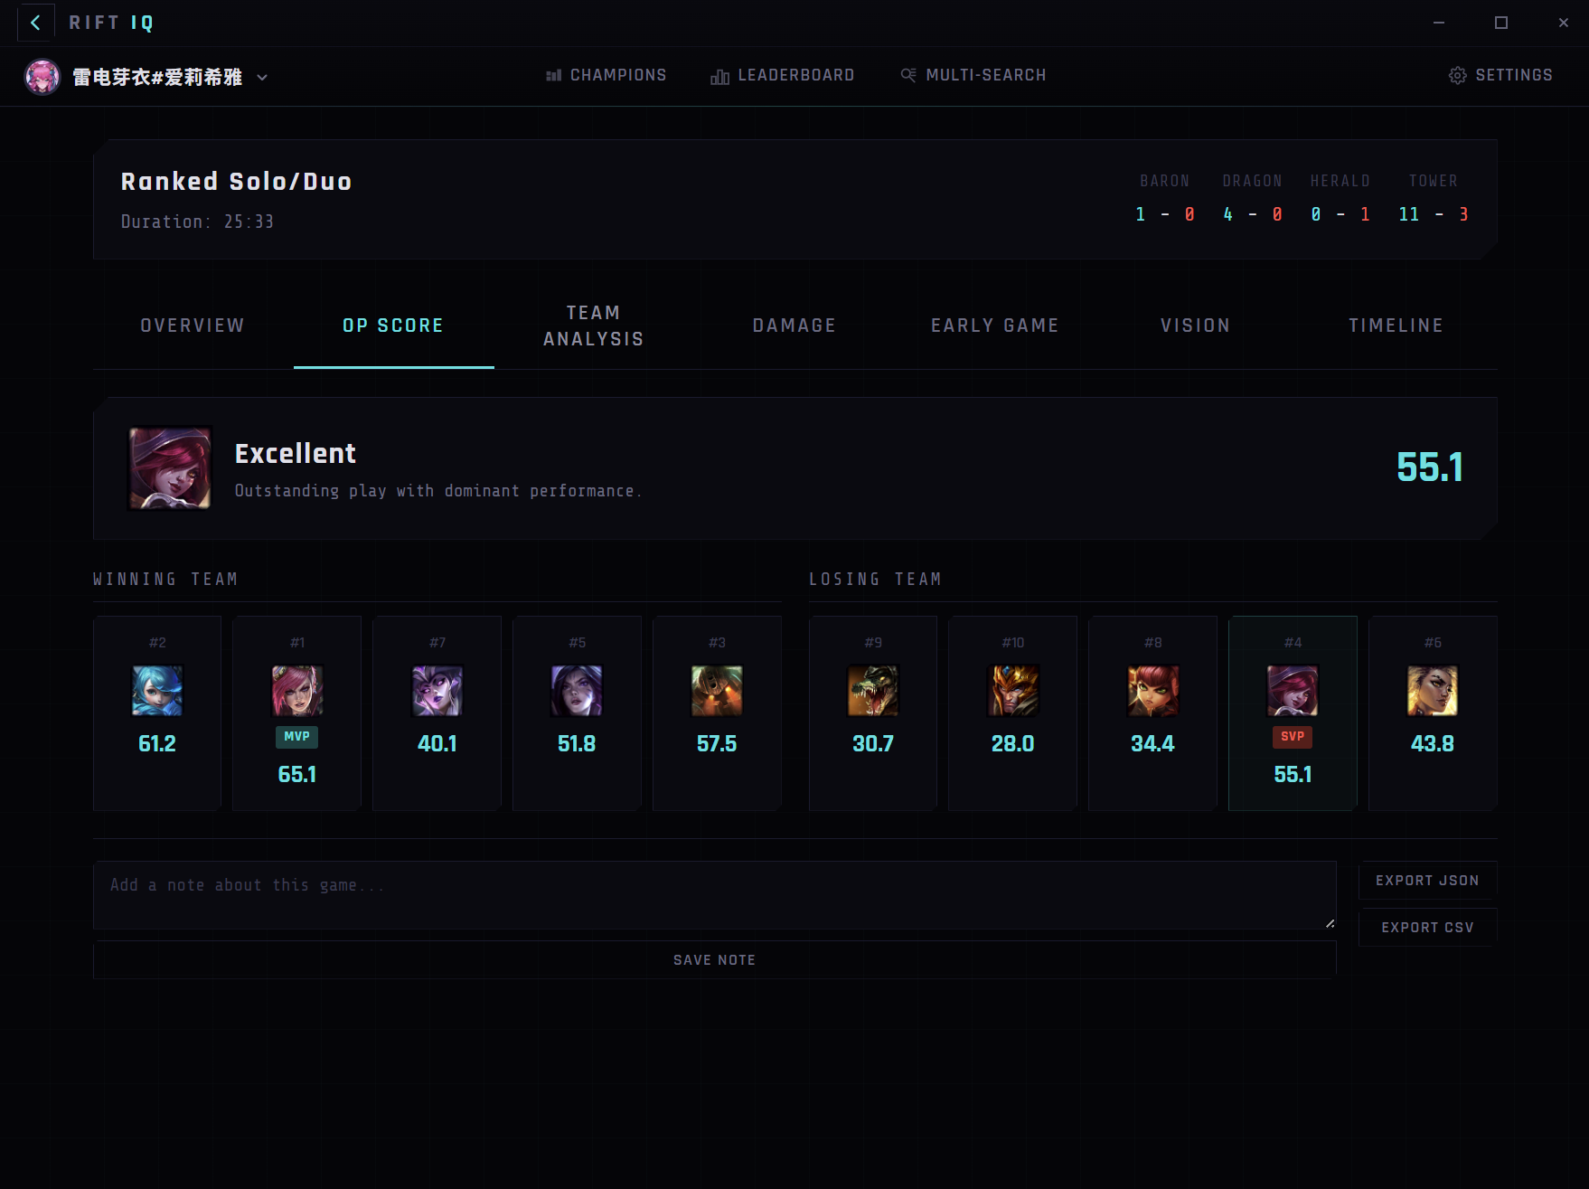Open Settings via gear icon
The height and width of the screenshot is (1189, 1589).
[x=1457, y=75]
